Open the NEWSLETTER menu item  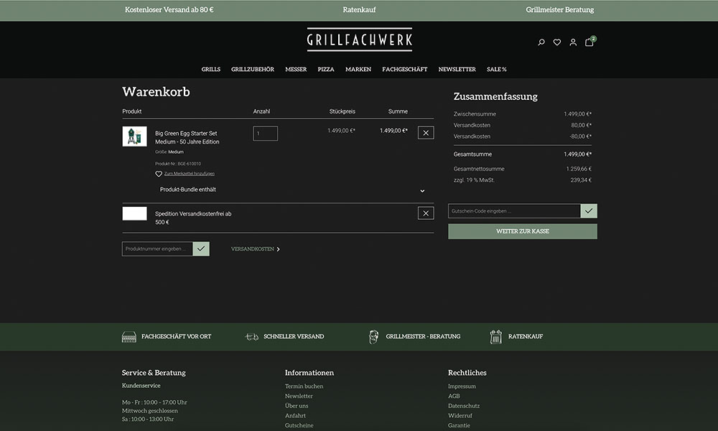click(457, 69)
